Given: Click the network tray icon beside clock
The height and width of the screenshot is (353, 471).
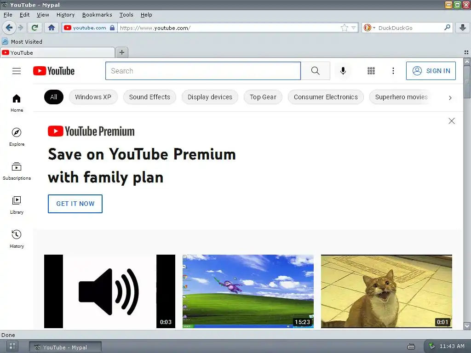Looking at the screenshot, I should pos(432,346).
